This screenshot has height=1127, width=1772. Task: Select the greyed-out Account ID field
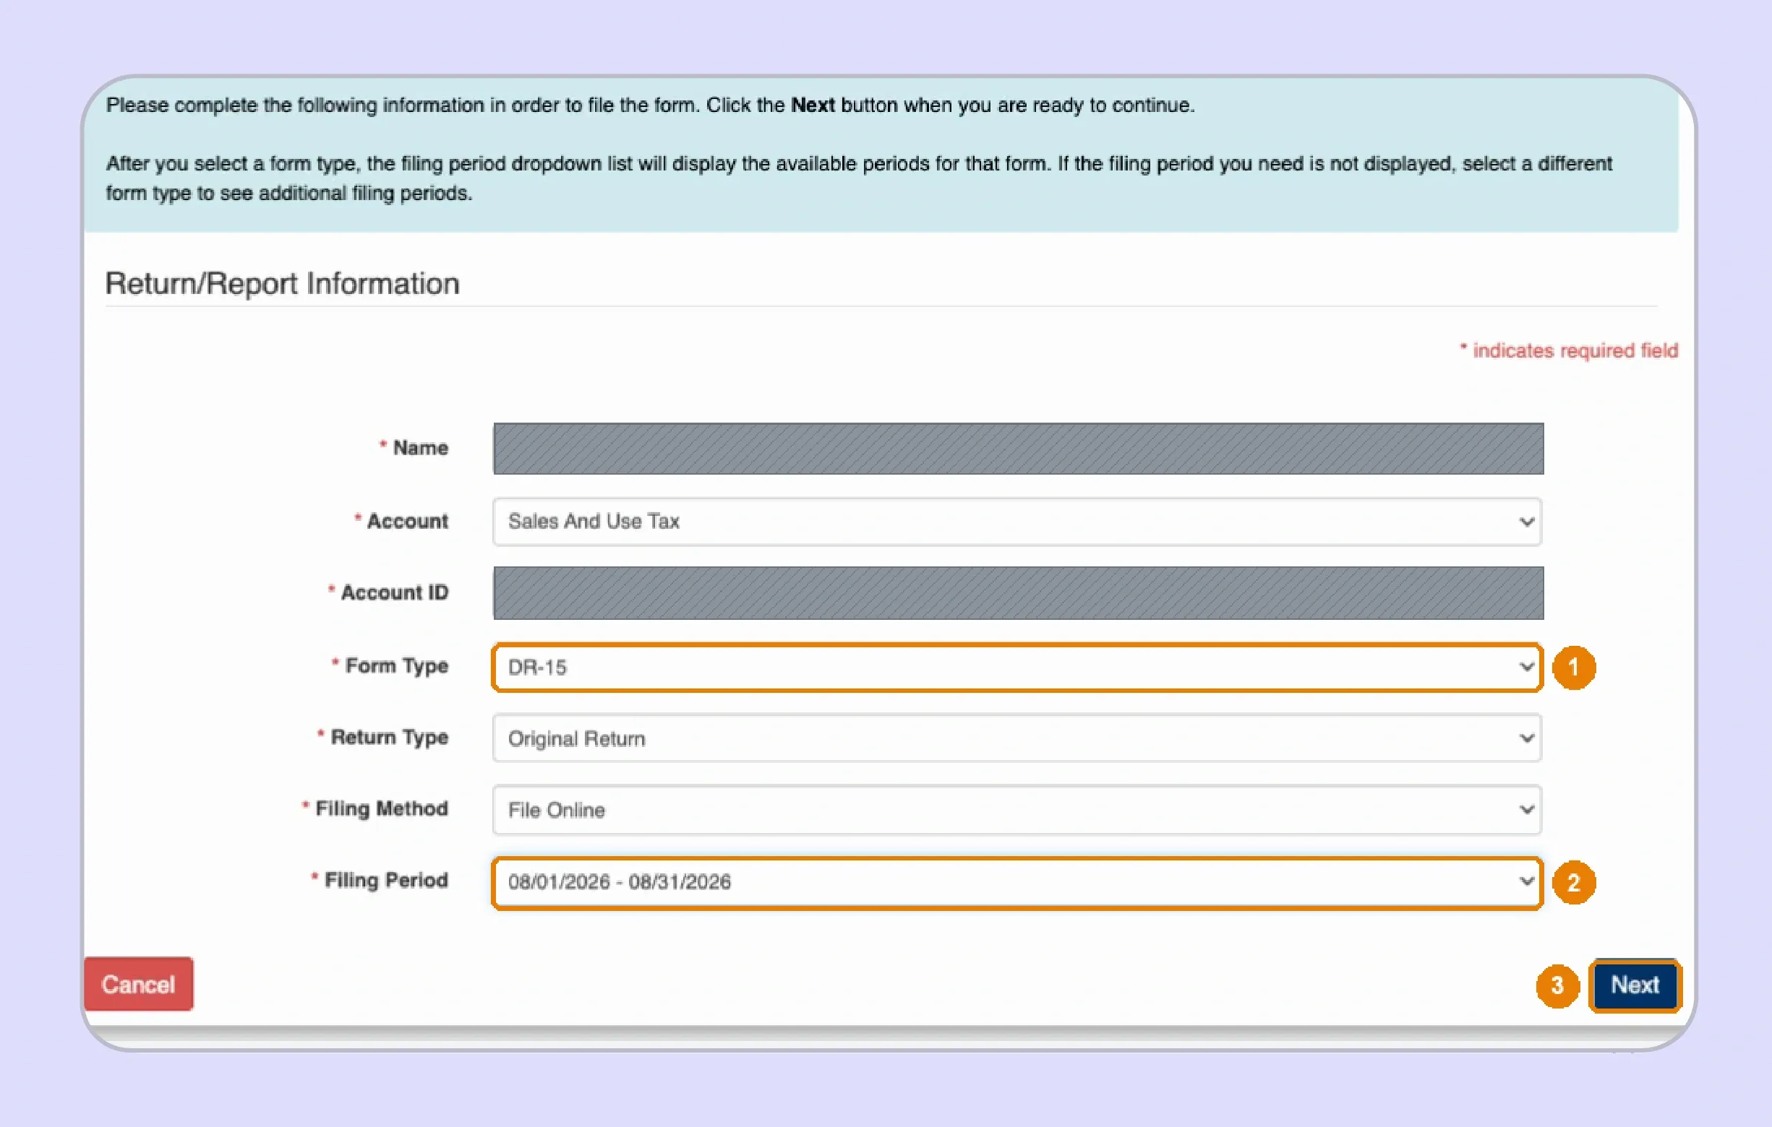(1019, 592)
